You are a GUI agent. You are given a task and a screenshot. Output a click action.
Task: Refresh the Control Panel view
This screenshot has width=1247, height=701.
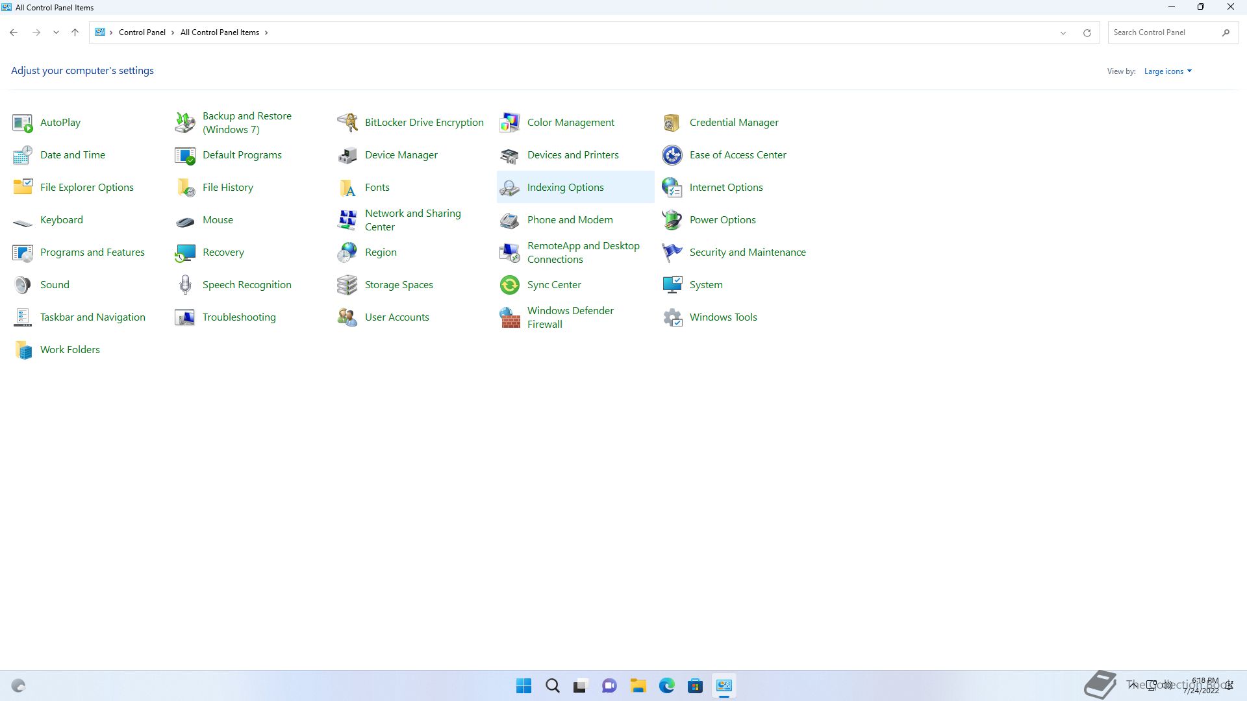1087,32
